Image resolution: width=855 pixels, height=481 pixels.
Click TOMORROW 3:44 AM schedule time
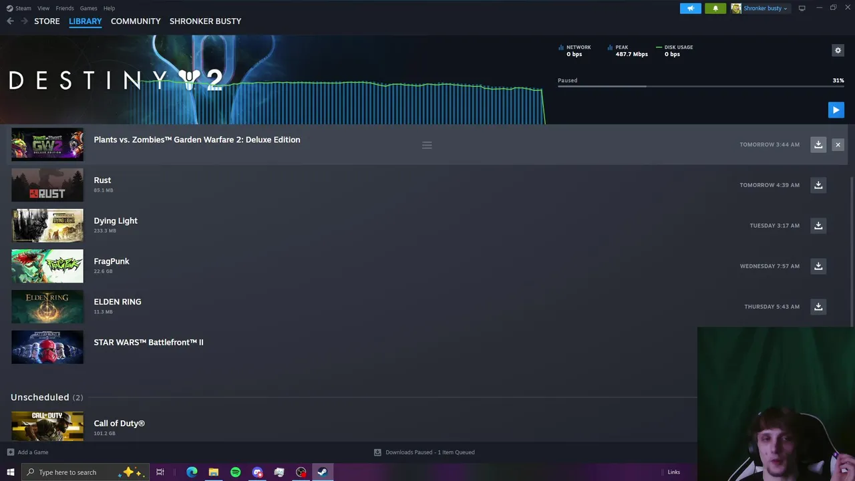pyautogui.click(x=769, y=144)
